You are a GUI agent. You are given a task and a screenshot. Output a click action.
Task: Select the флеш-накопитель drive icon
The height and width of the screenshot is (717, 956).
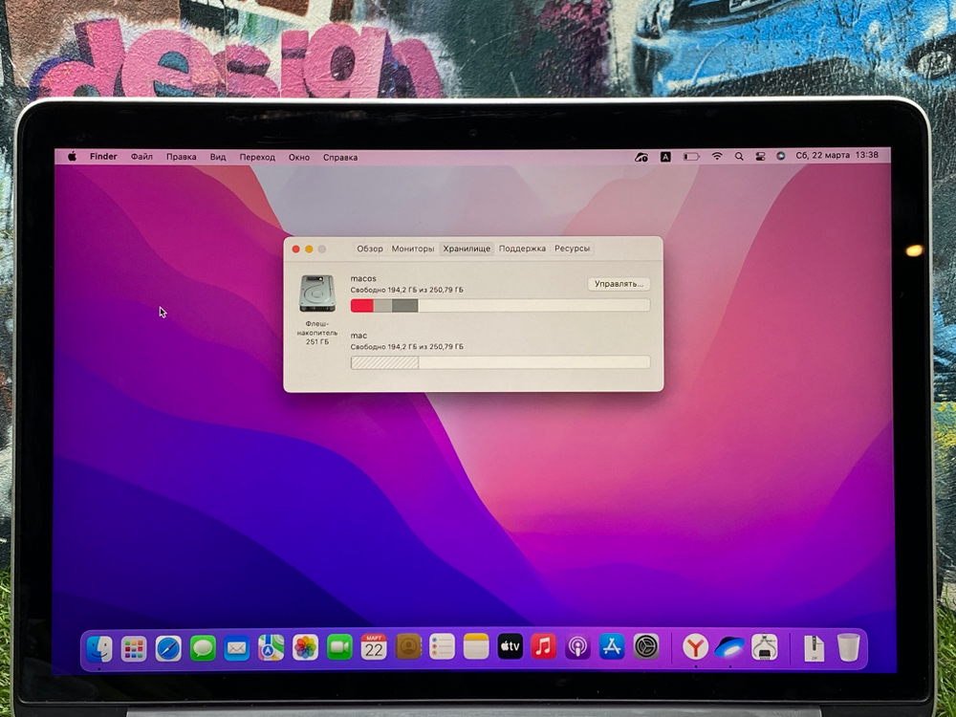click(x=316, y=293)
